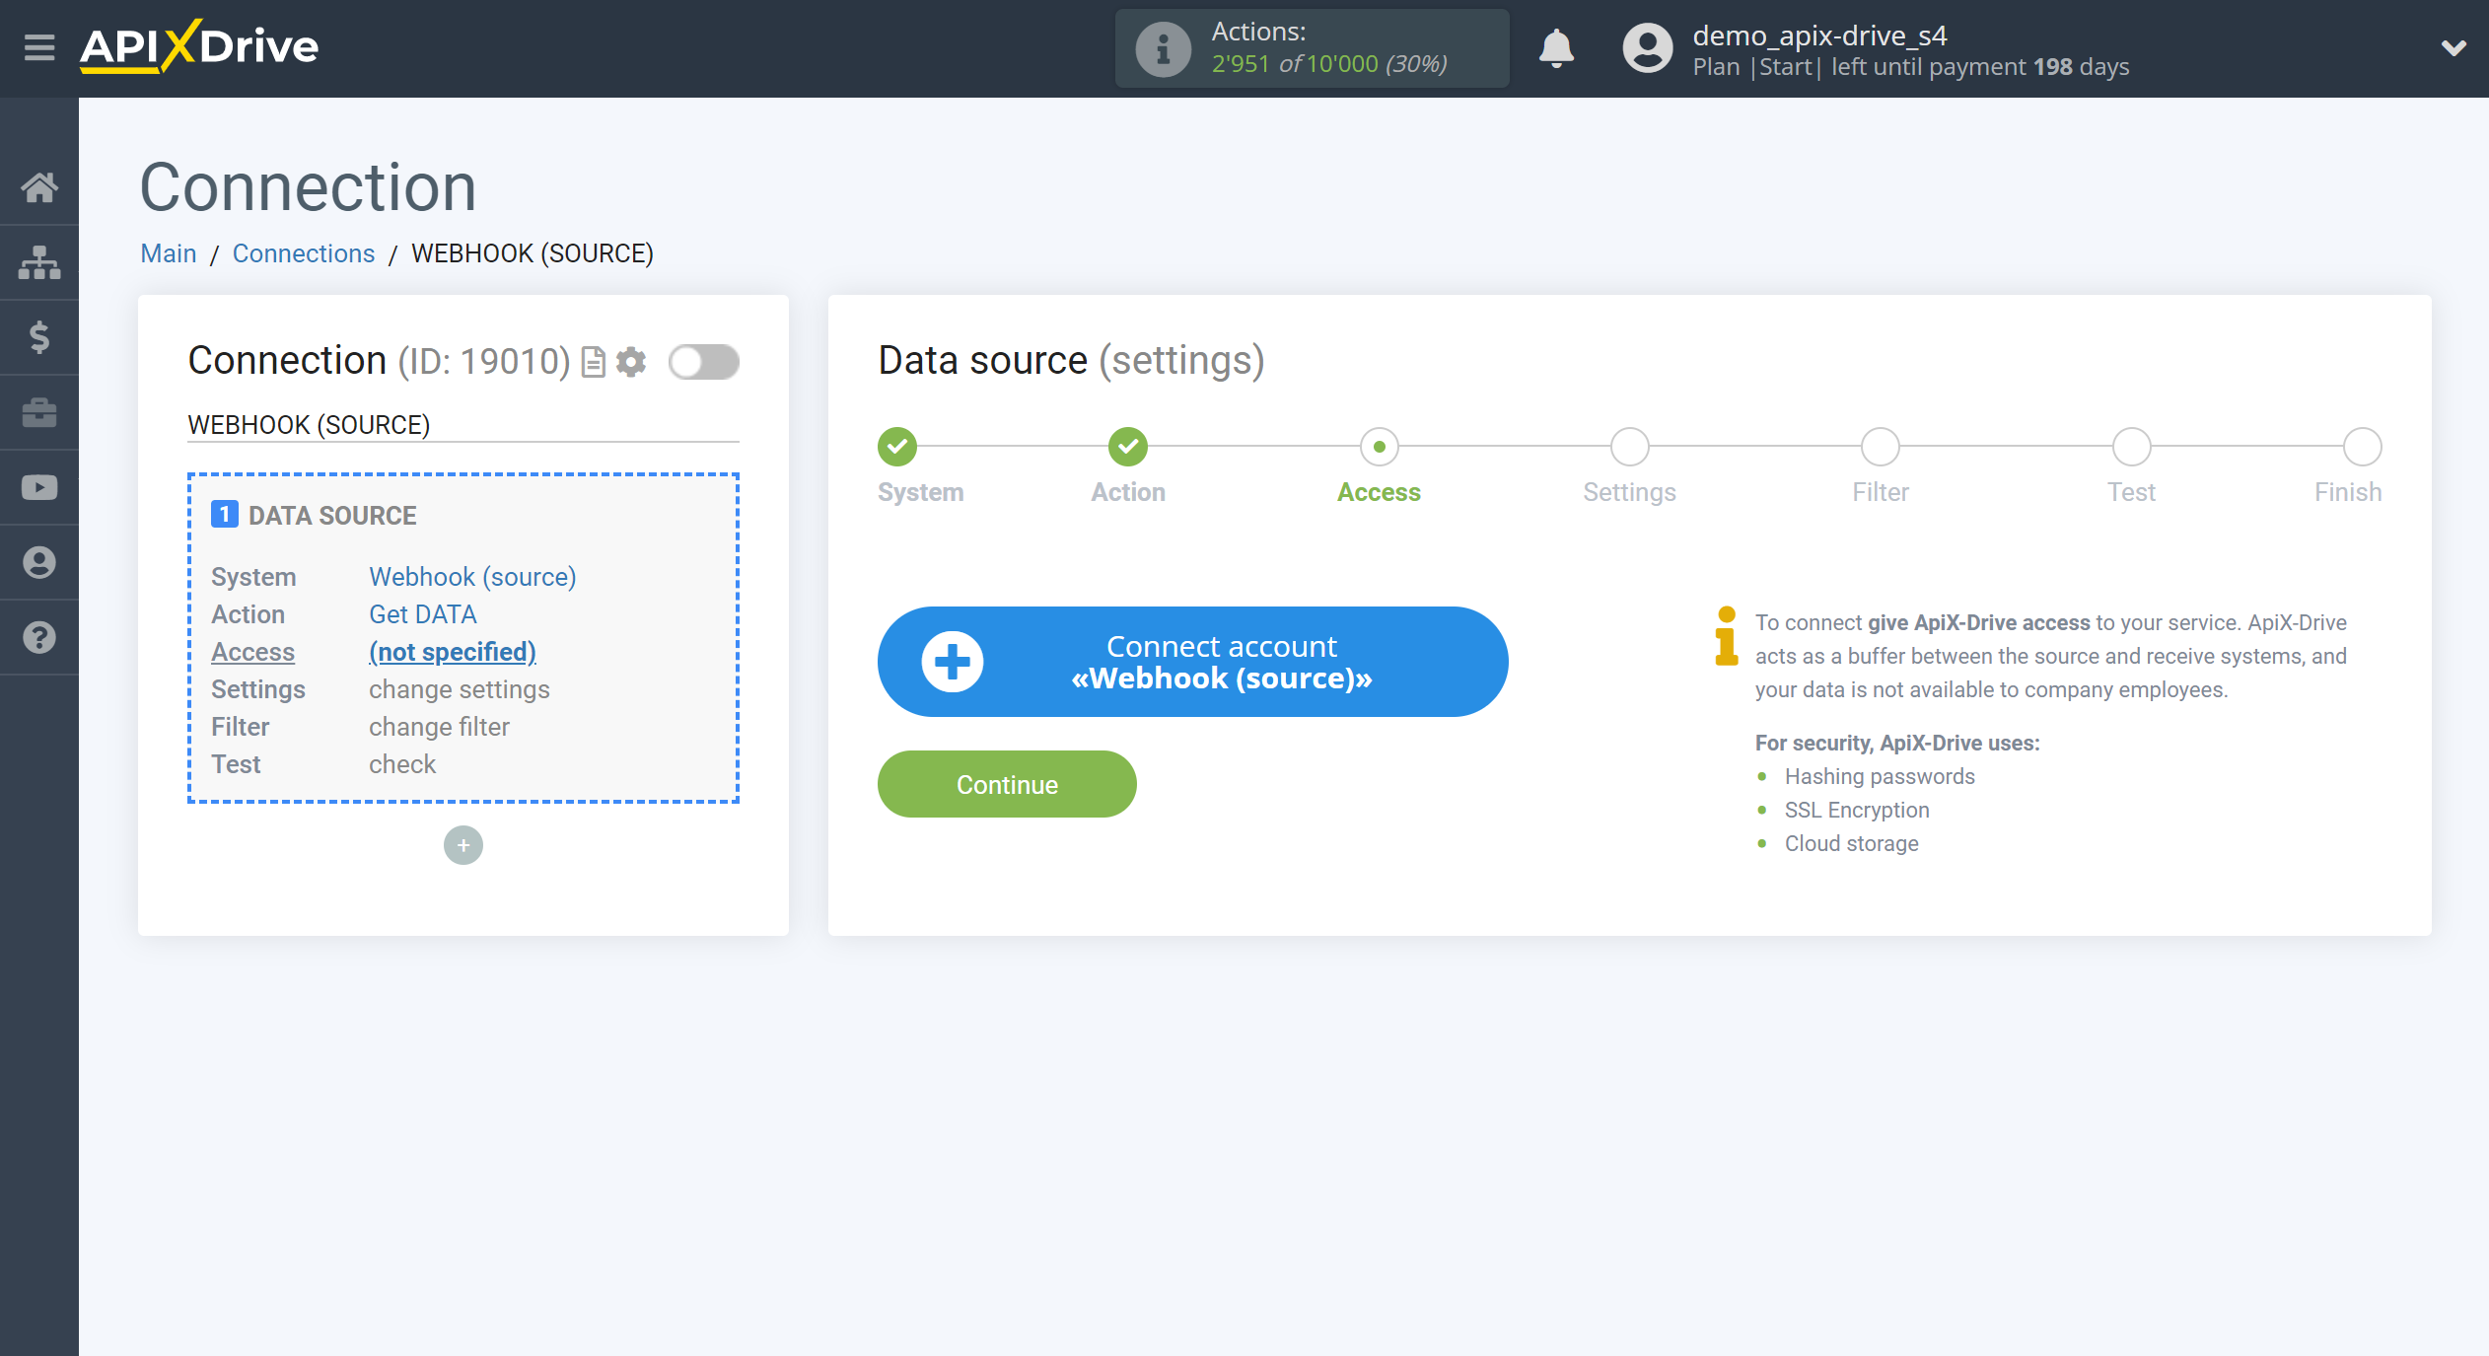Click the ApiX-Drive logo
This screenshot has width=2489, height=1356.
pyautogui.click(x=199, y=46)
